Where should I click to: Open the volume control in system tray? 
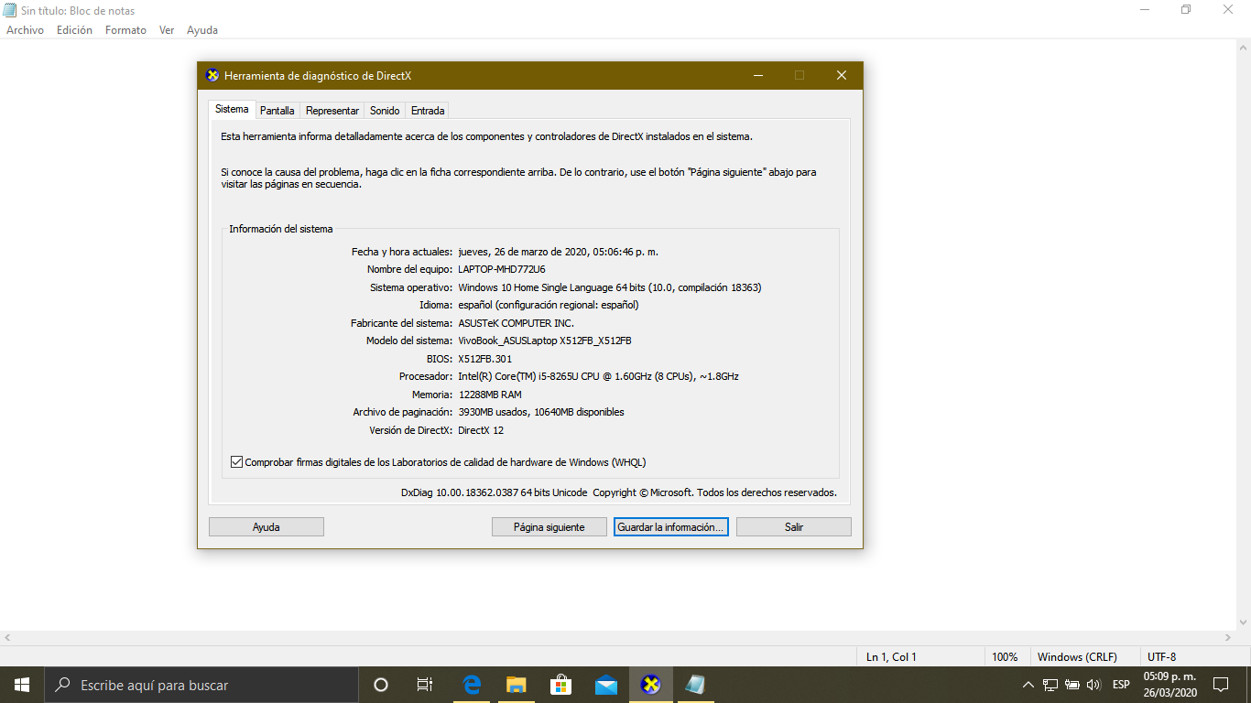pos(1093,685)
